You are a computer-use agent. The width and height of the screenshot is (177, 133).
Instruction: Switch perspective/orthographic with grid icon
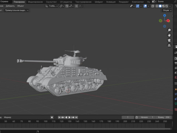[169, 45]
